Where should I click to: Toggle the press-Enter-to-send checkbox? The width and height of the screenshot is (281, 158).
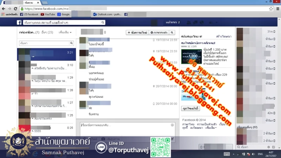[x=172, y=139]
